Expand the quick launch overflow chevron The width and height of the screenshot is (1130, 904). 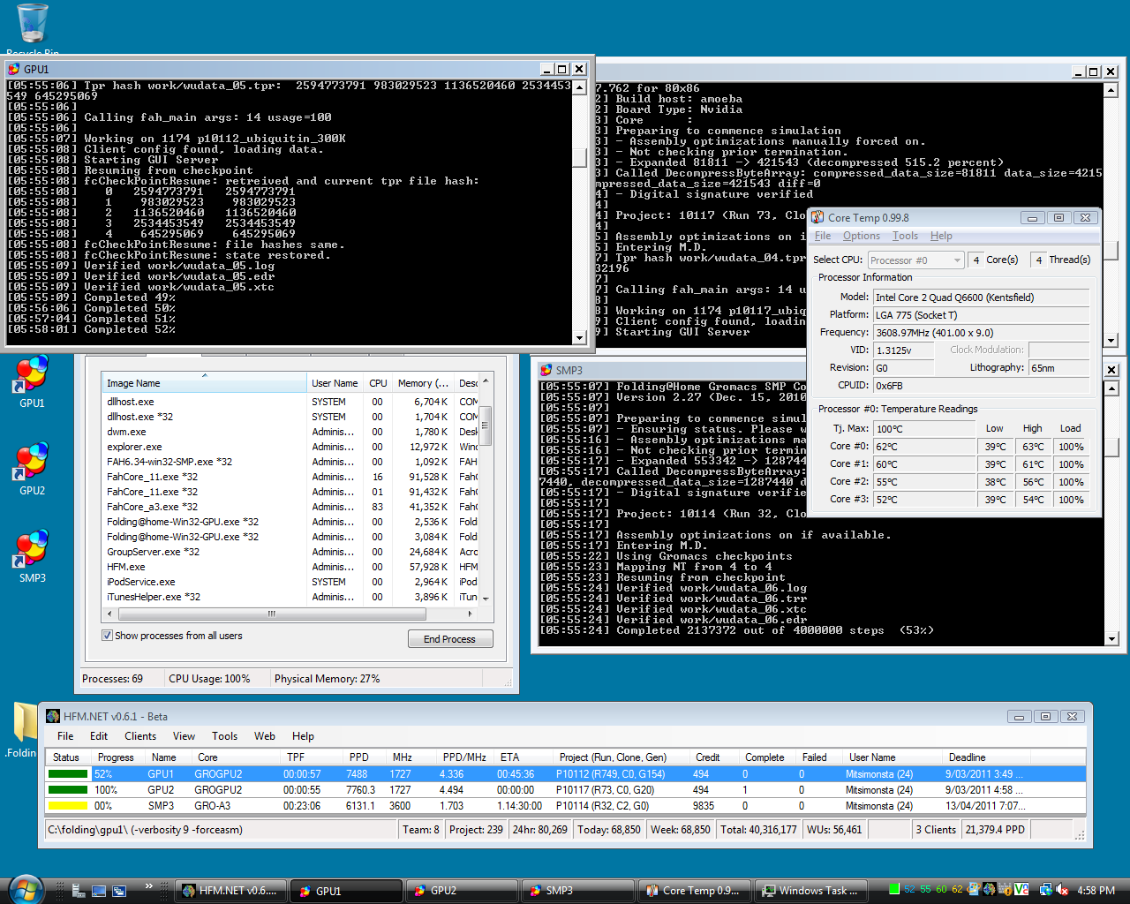(x=148, y=885)
